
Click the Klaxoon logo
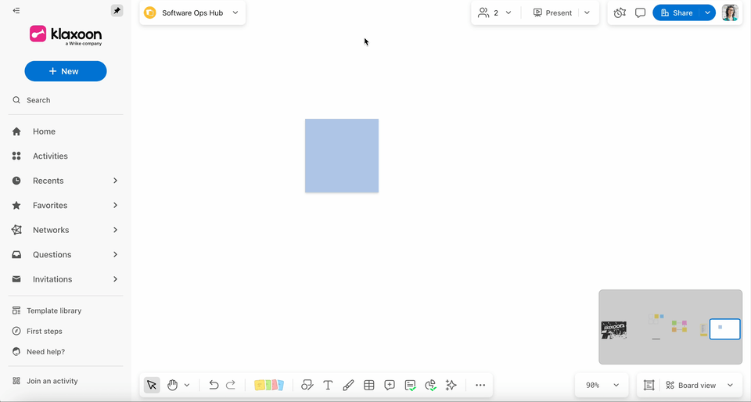(66, 35)
